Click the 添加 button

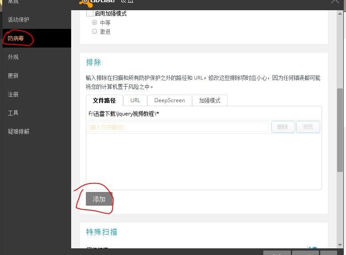click(99, 199)
